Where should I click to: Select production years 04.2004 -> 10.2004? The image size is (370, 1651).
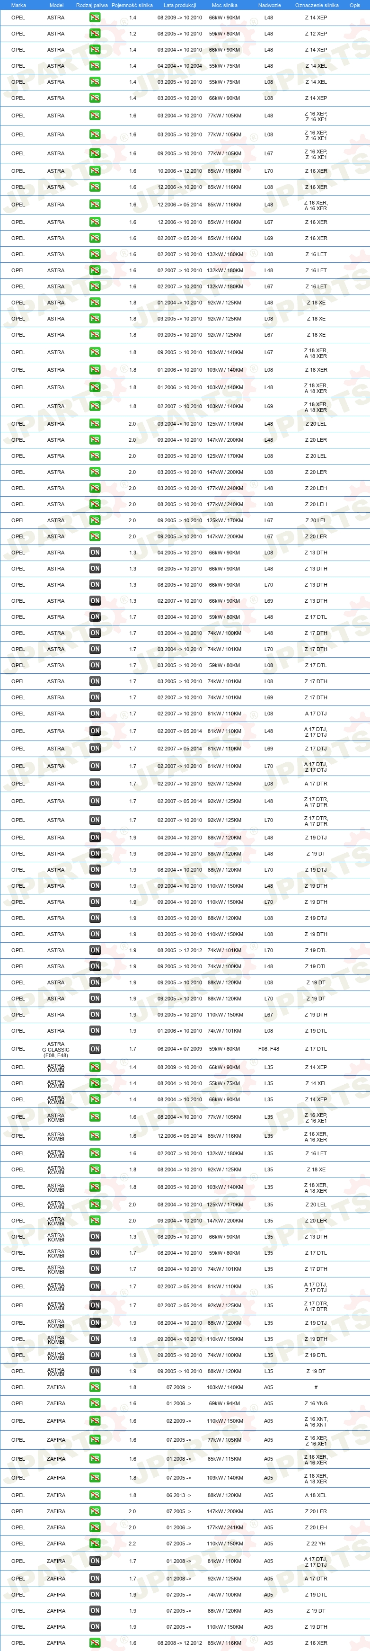(180, 65)
